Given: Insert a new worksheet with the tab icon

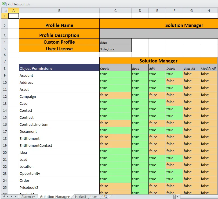Looking at the screenshot, I should click(x=105, y=197).
